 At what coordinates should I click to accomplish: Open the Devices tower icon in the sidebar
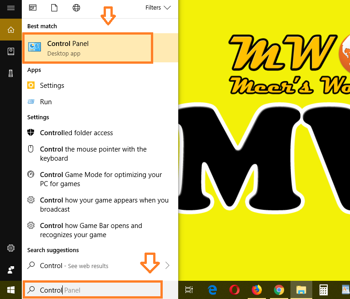click(x=11, y=73)
